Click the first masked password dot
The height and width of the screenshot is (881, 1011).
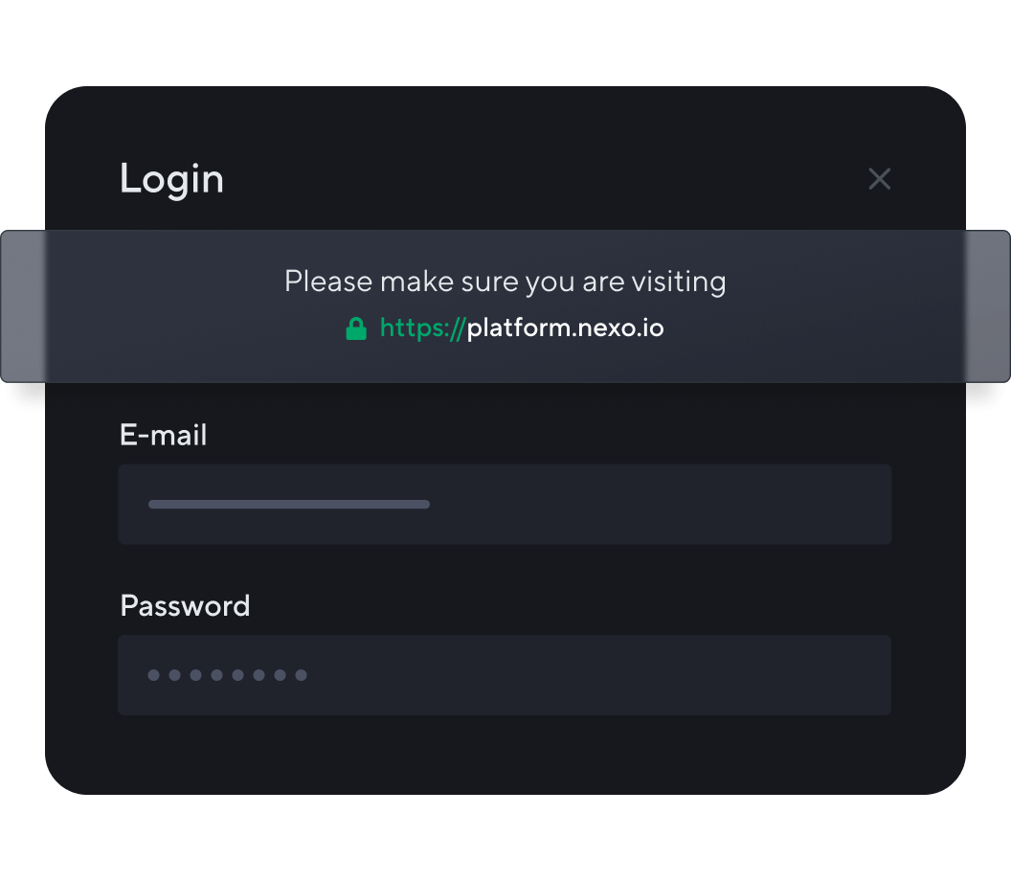pos(153,675)
